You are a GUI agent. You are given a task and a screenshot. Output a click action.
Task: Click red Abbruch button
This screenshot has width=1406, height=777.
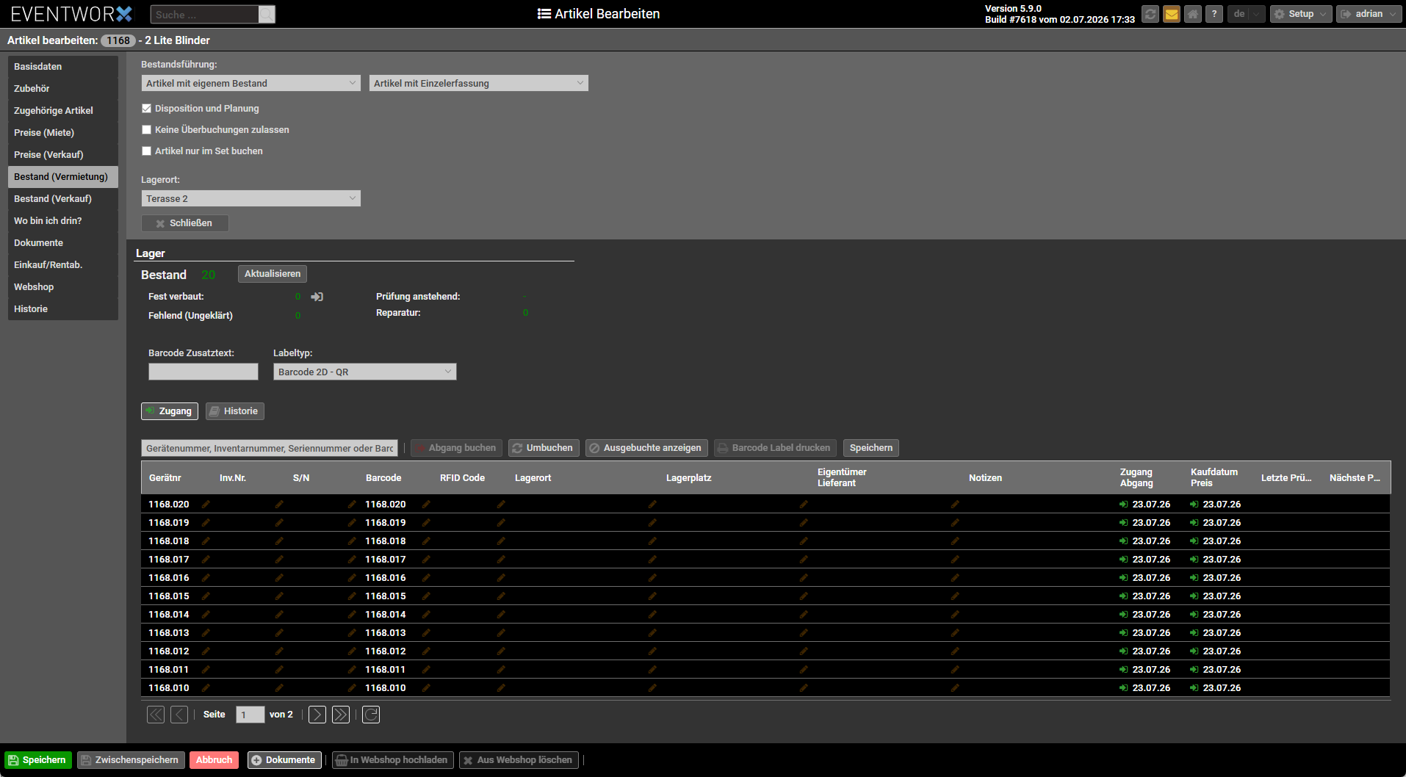pos(214,760)
